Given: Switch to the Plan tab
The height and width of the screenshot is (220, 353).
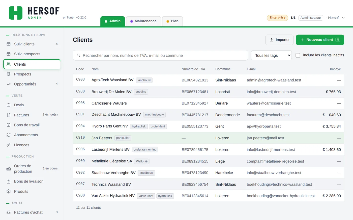Looking at the screenshot, I should click(x=172, y=21).
